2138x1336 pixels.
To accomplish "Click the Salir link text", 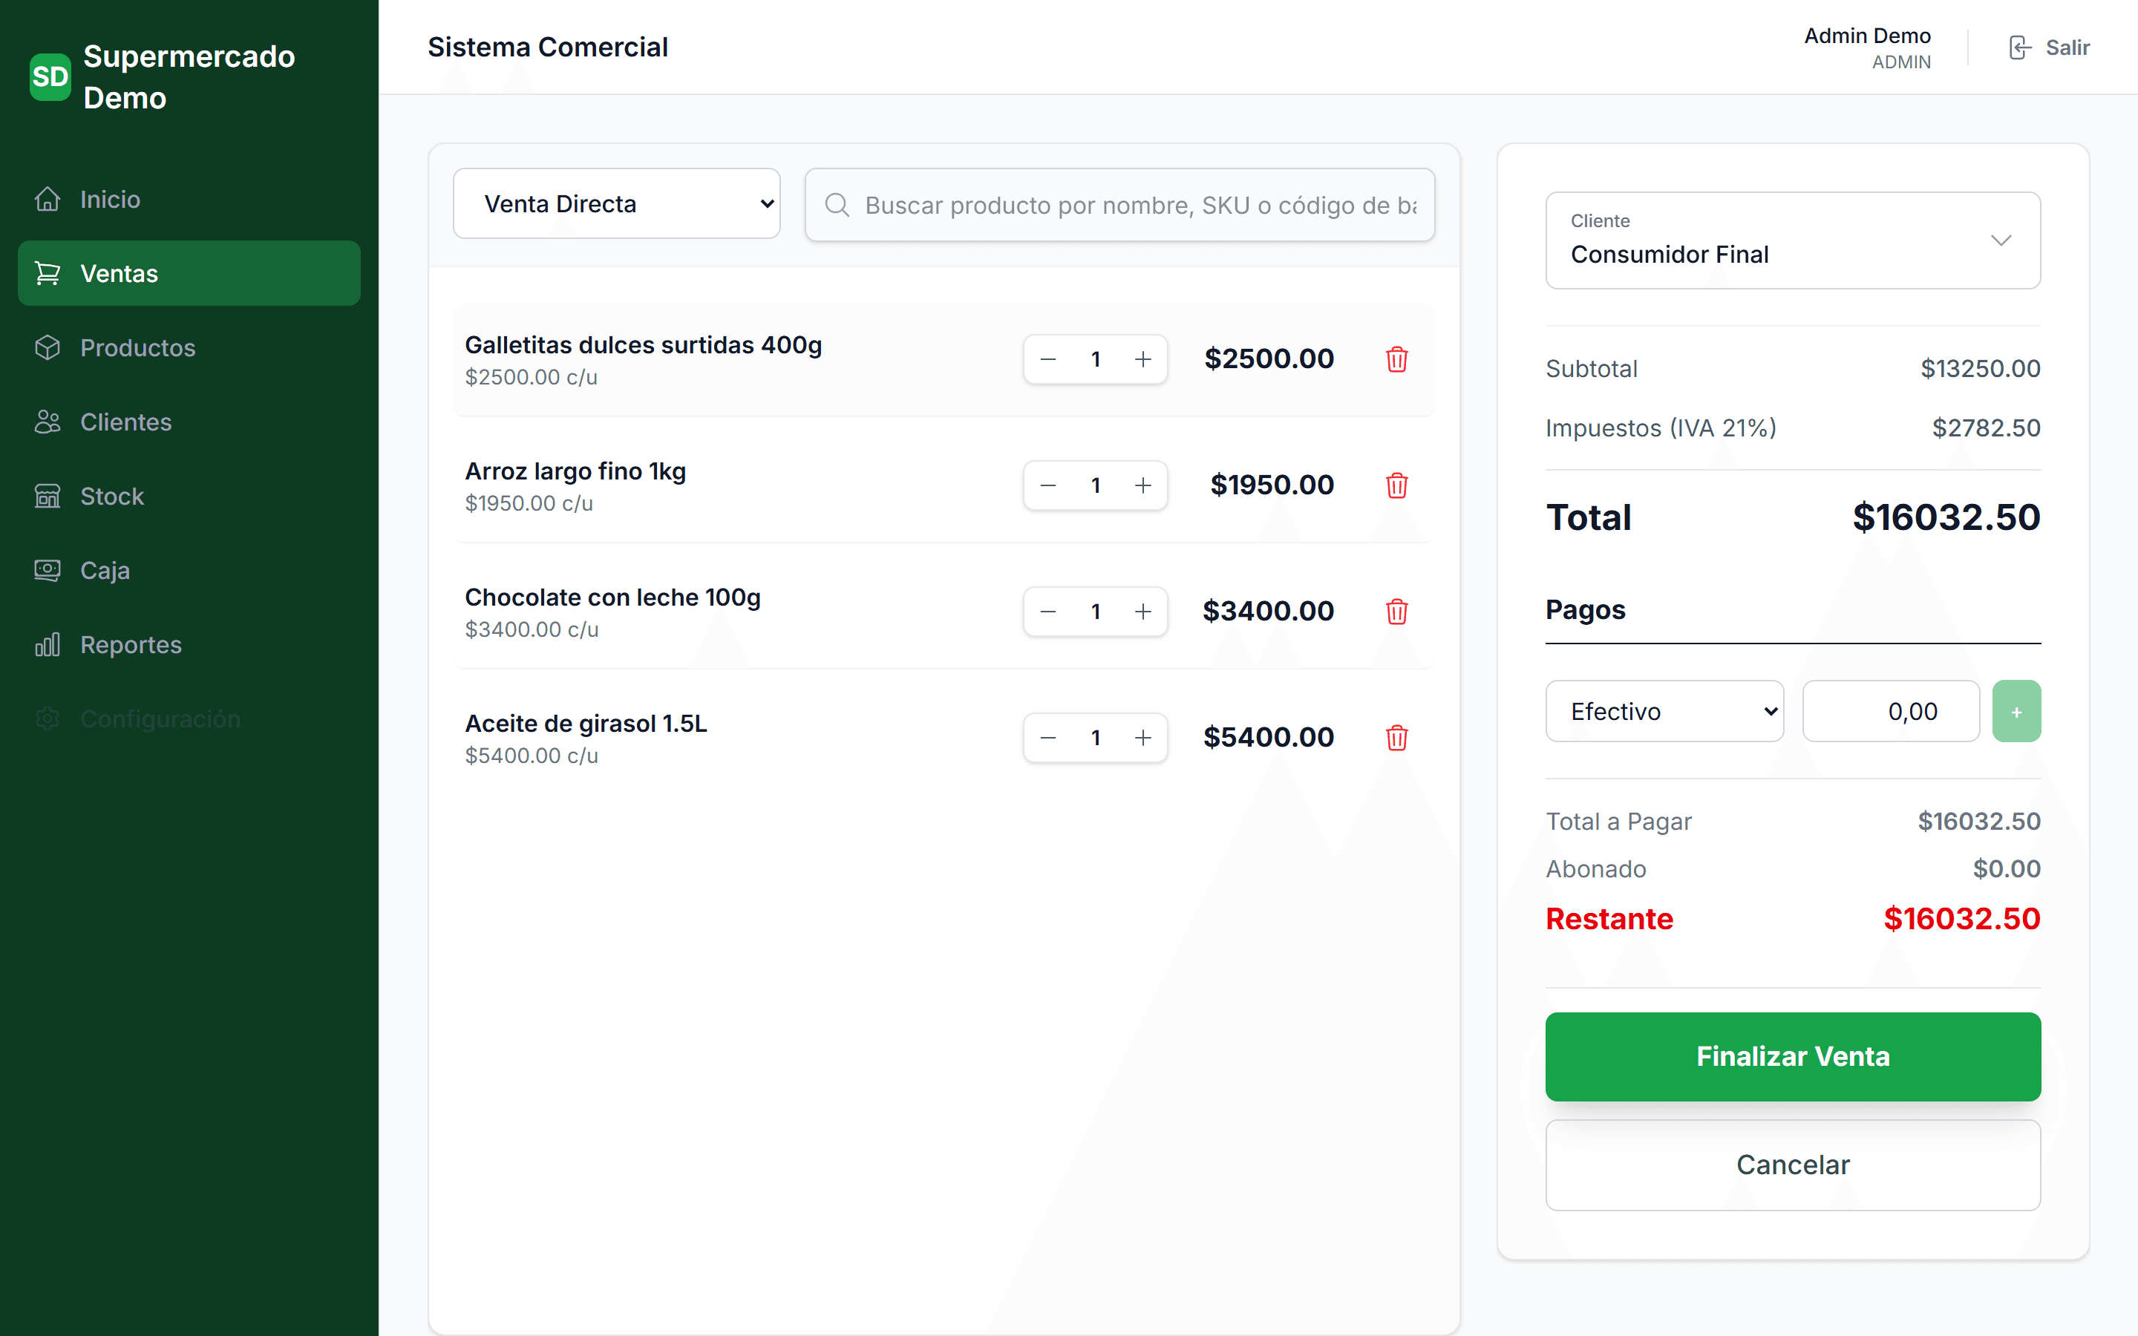I will [x=2067, y=48].
